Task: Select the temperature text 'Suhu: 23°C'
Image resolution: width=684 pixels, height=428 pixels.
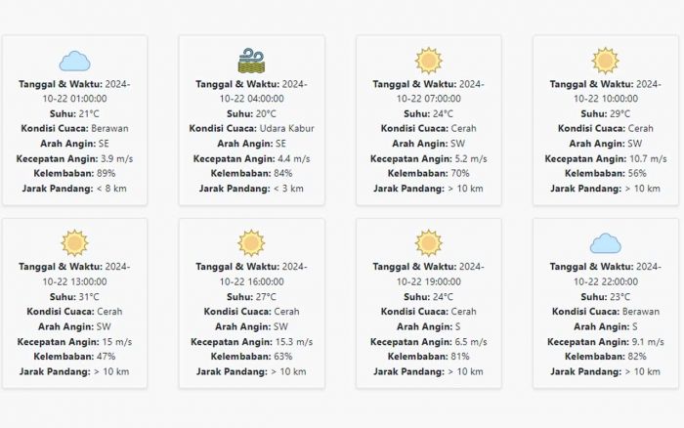Action: (606, 297)
